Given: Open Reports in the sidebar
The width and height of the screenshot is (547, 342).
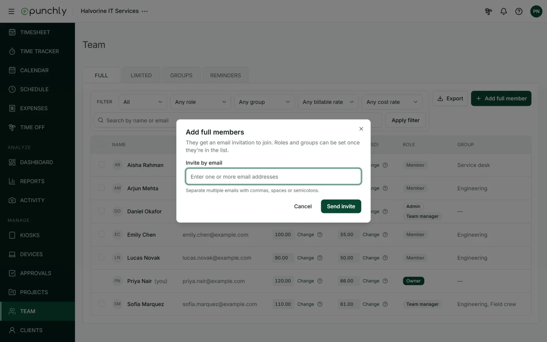Looking at the screenshot, I should click(x=38, y=181).
